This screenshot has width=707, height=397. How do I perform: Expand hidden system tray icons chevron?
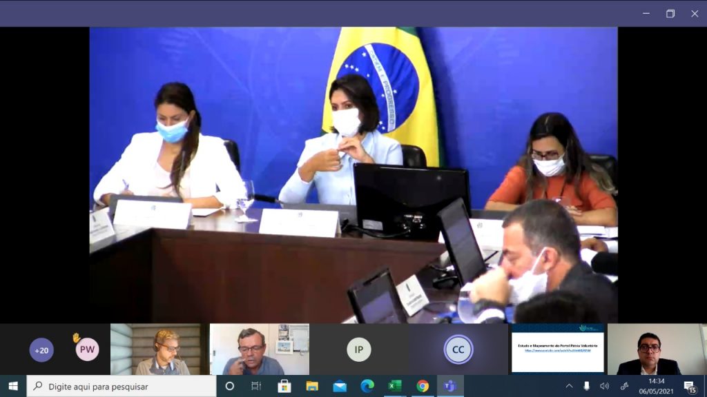[569, 386]
